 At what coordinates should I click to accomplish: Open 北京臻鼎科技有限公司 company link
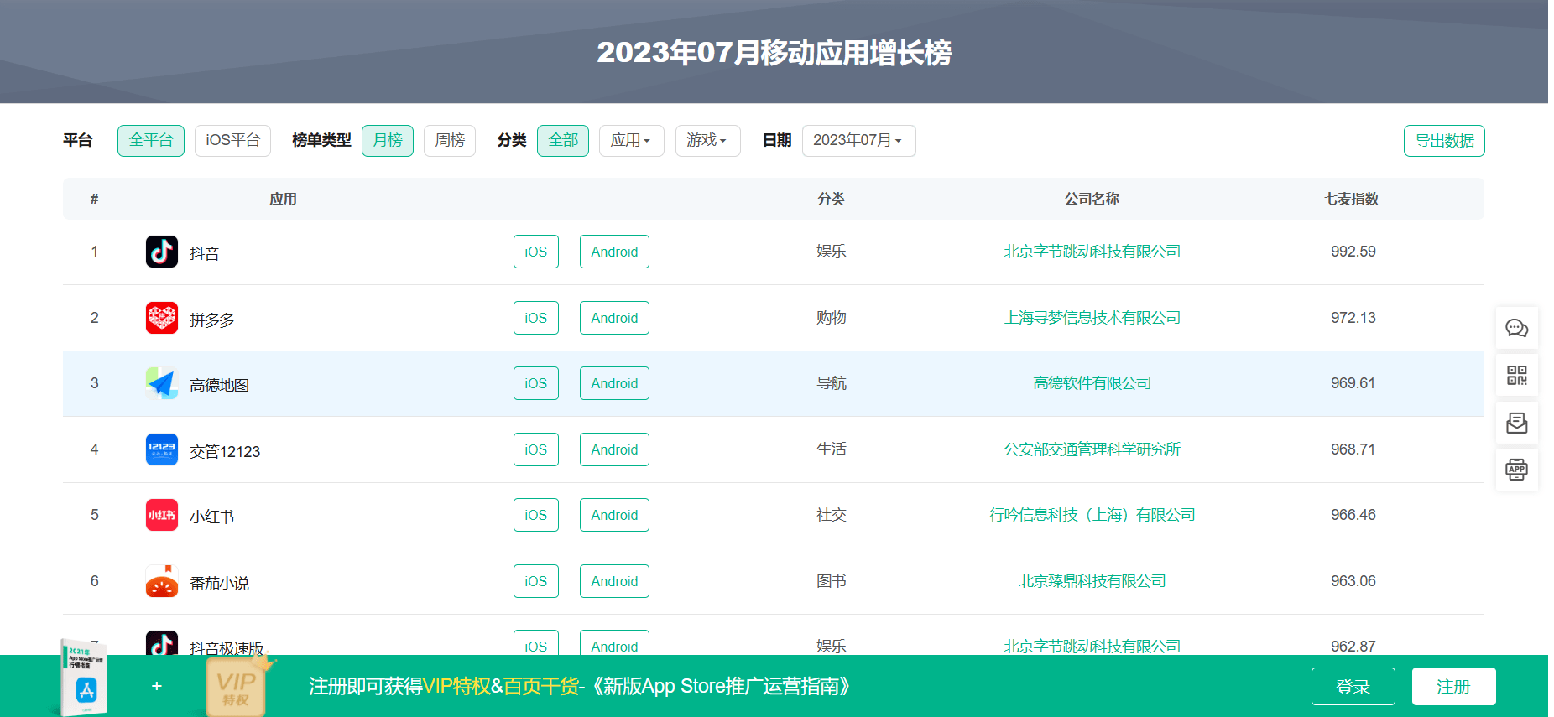1092,581
